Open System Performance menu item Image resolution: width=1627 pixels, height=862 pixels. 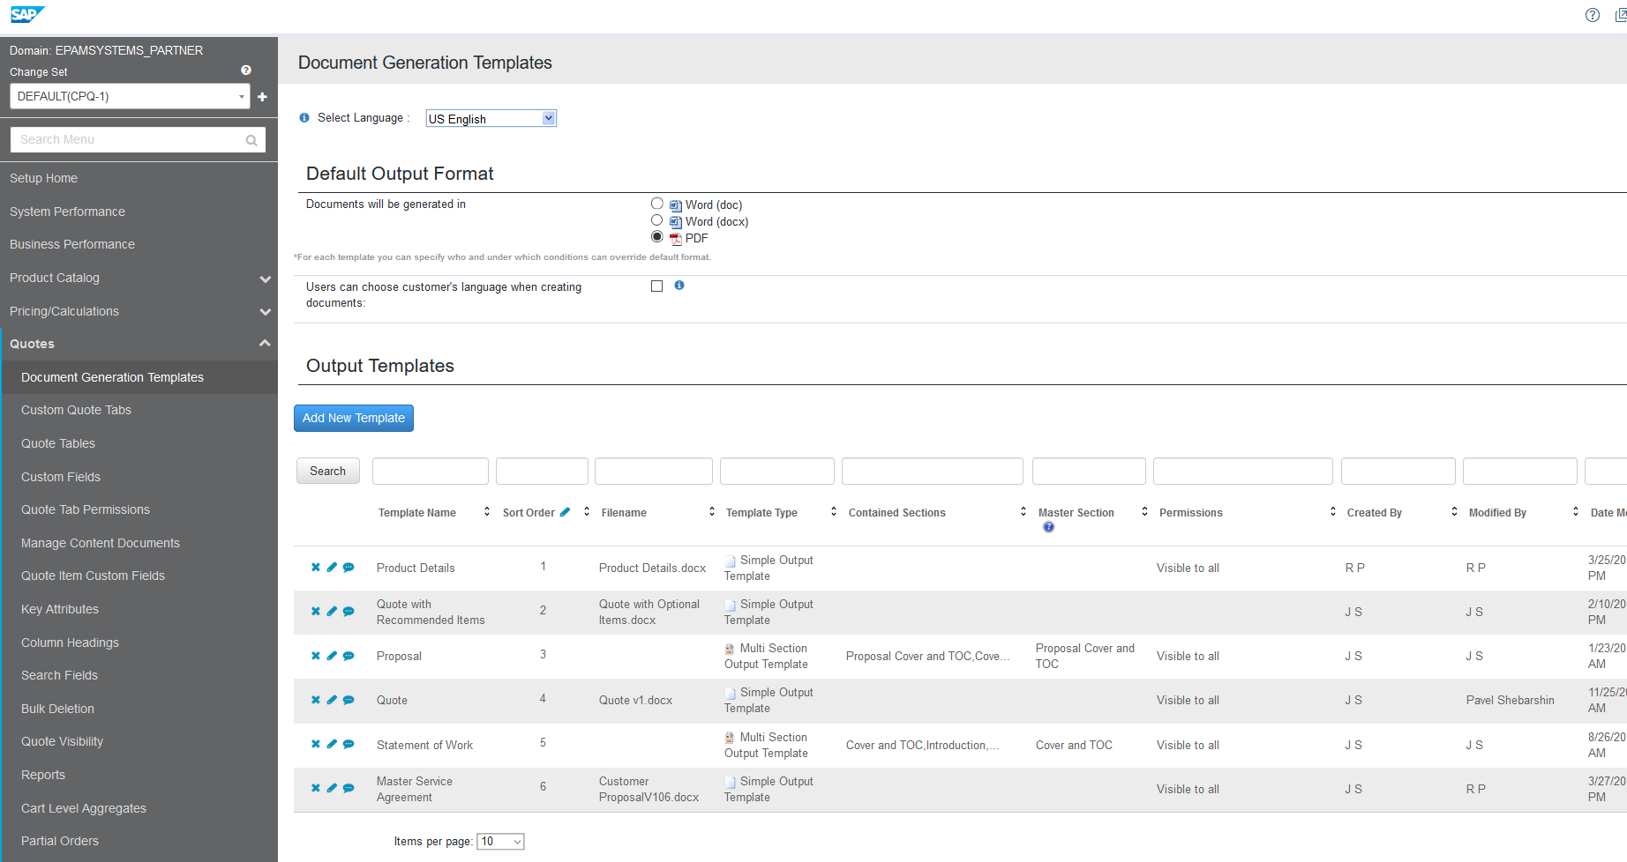click(x=67, y=212)
